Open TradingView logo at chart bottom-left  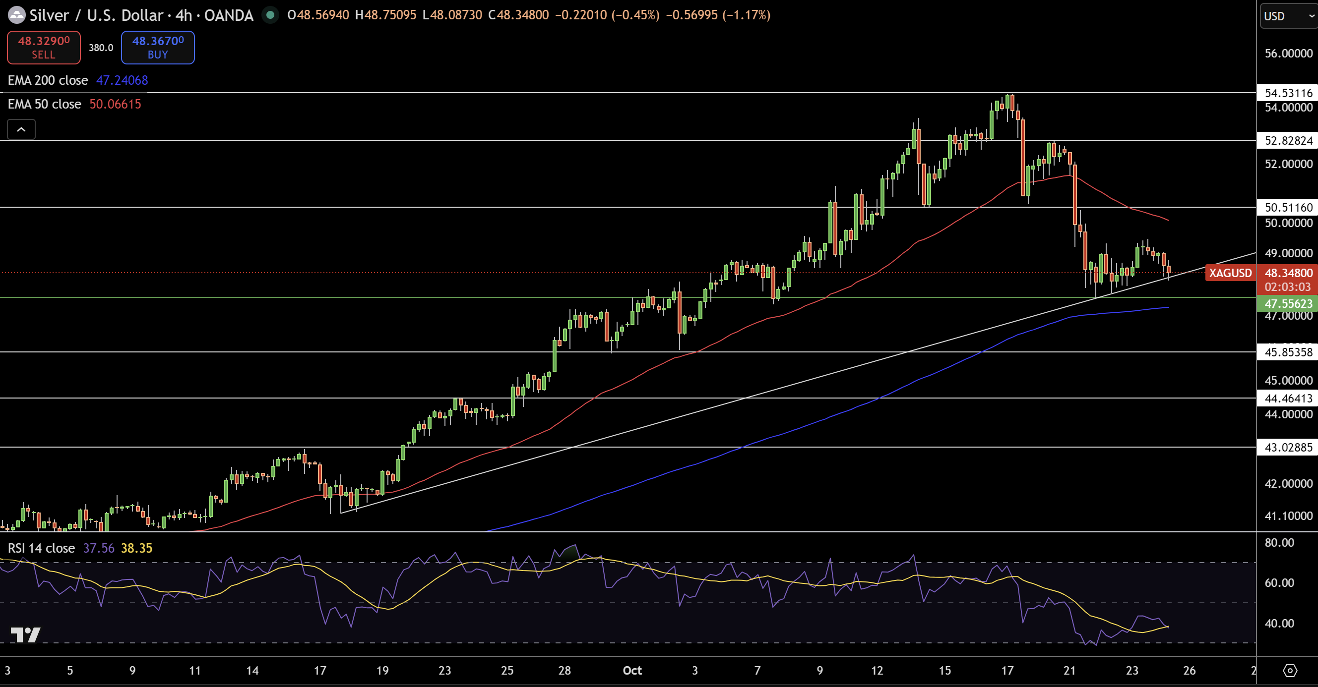25,634
